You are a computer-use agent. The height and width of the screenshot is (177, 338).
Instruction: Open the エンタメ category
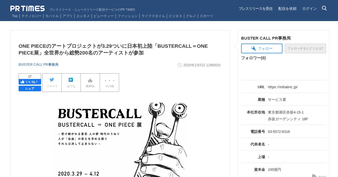83,16
